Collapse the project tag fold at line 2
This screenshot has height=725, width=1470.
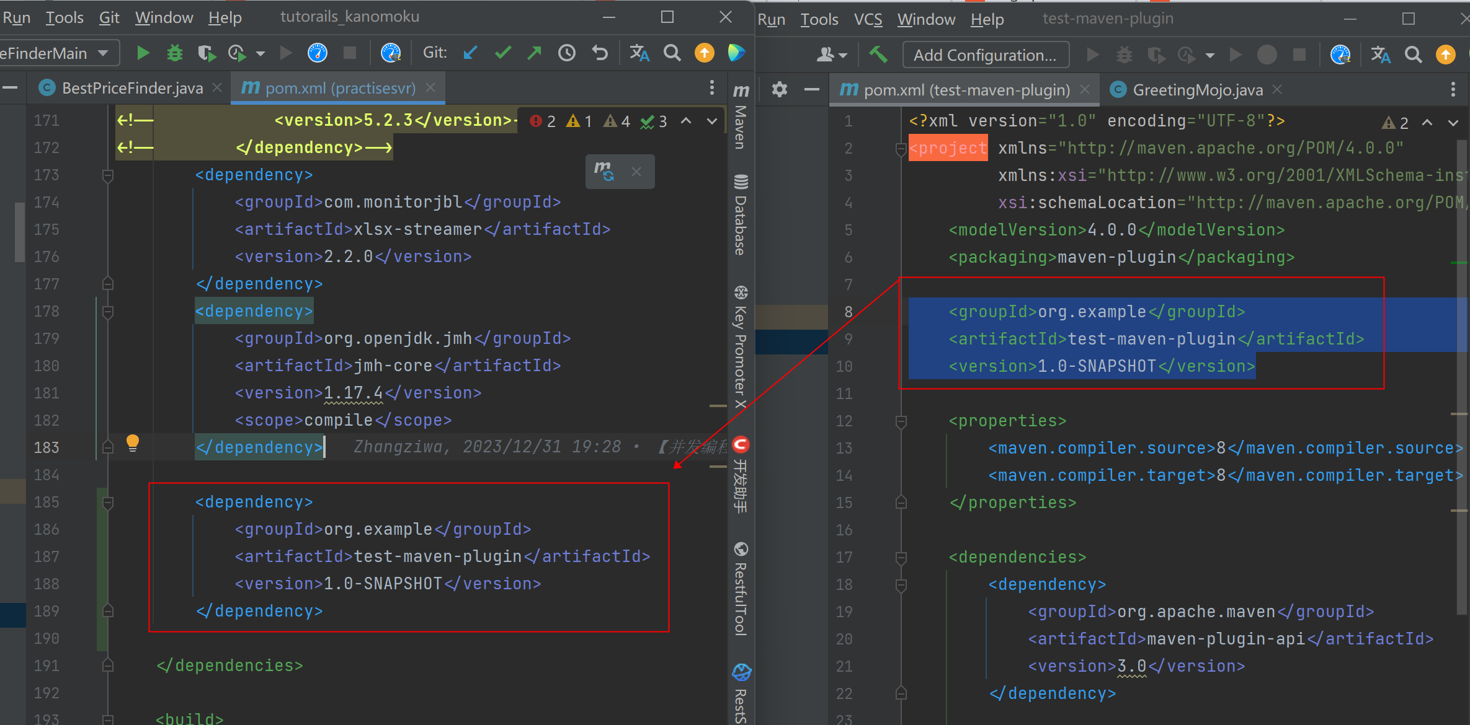tap(902, 149)
